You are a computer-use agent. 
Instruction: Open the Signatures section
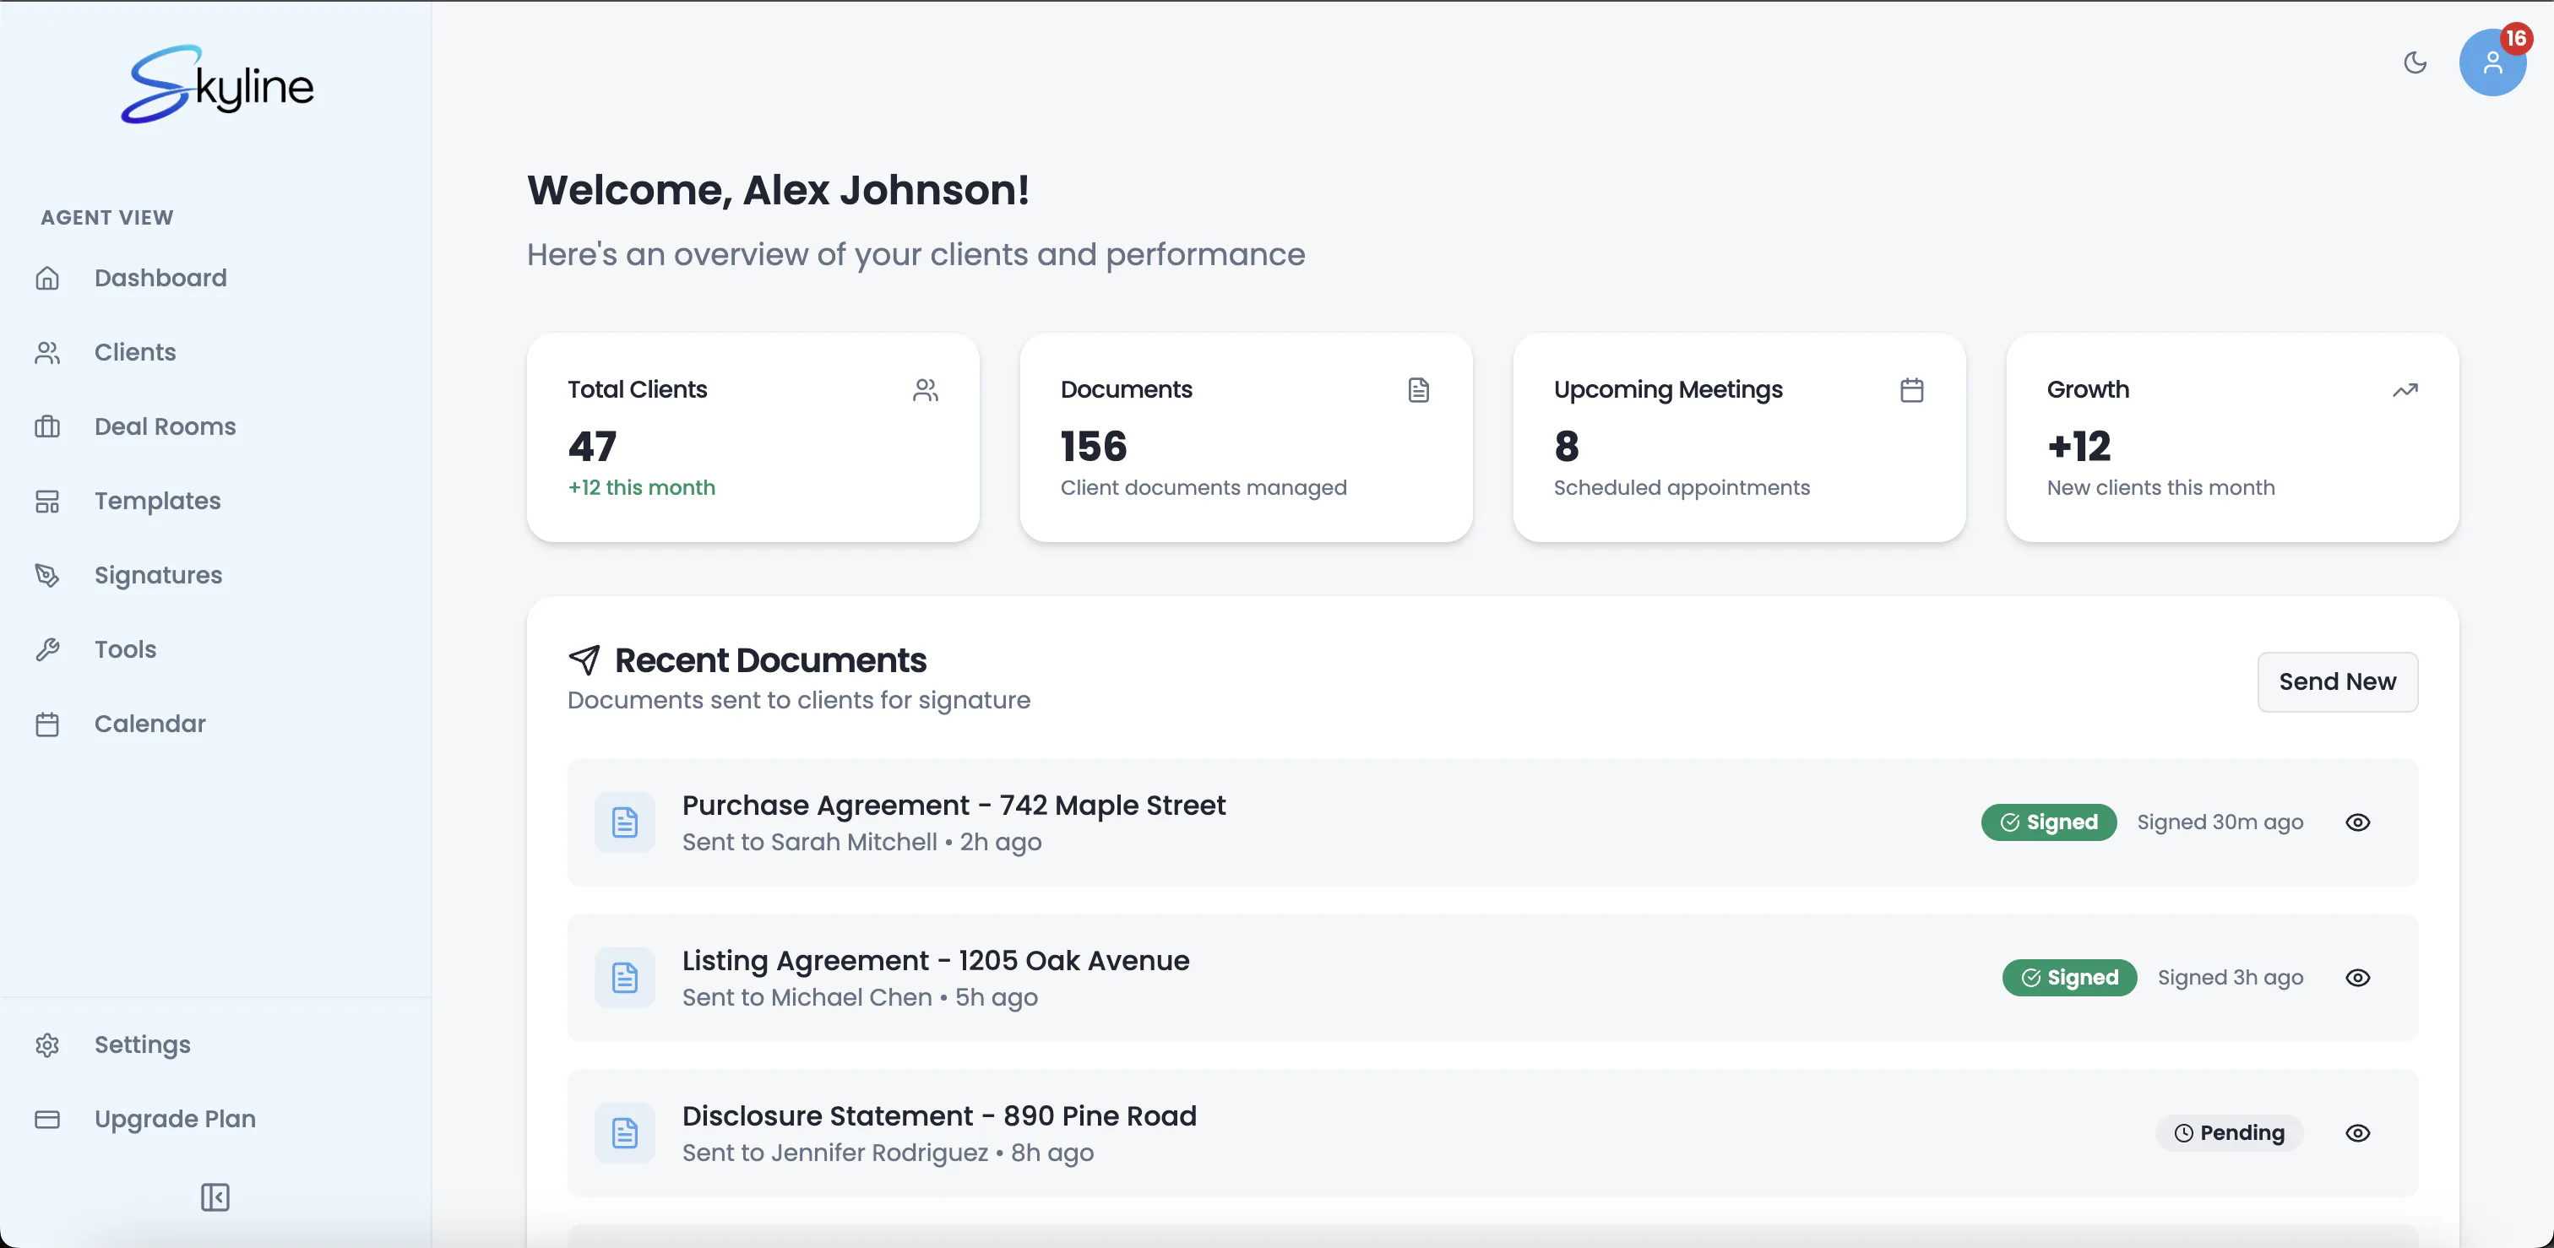[x=158, y=576]
